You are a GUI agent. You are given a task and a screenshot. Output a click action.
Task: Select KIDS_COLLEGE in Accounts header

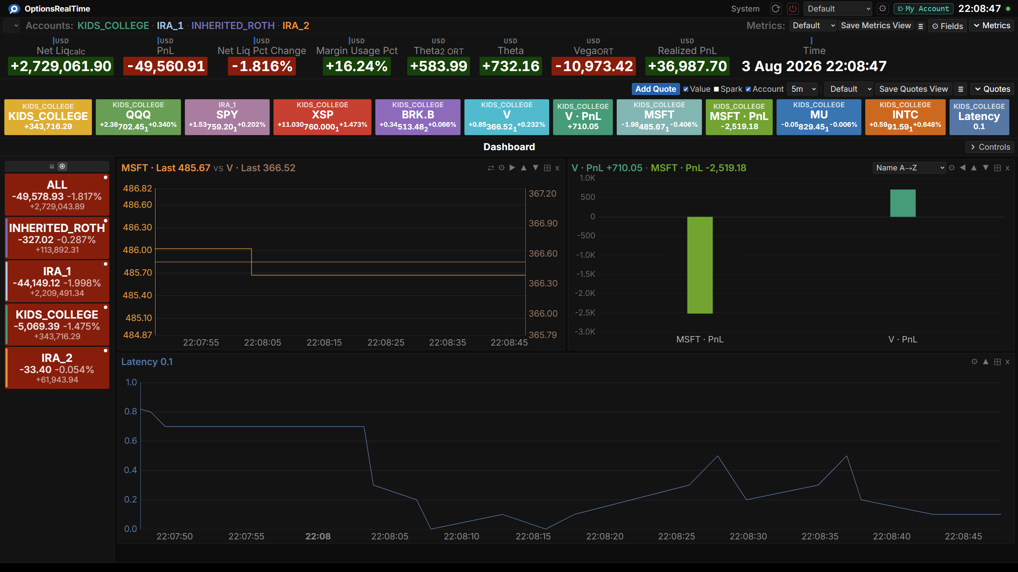(x=113, y=26)
